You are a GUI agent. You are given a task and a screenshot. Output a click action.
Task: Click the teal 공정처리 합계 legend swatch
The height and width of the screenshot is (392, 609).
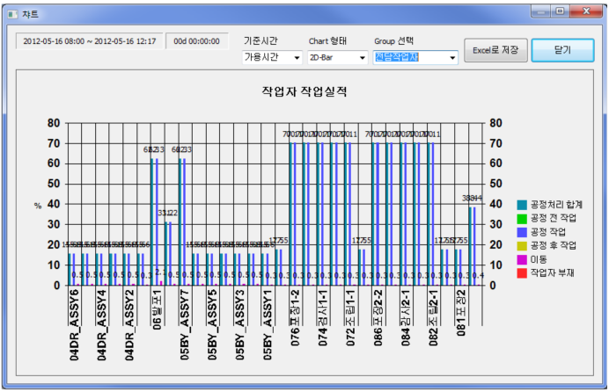click(x=522, y=205)
